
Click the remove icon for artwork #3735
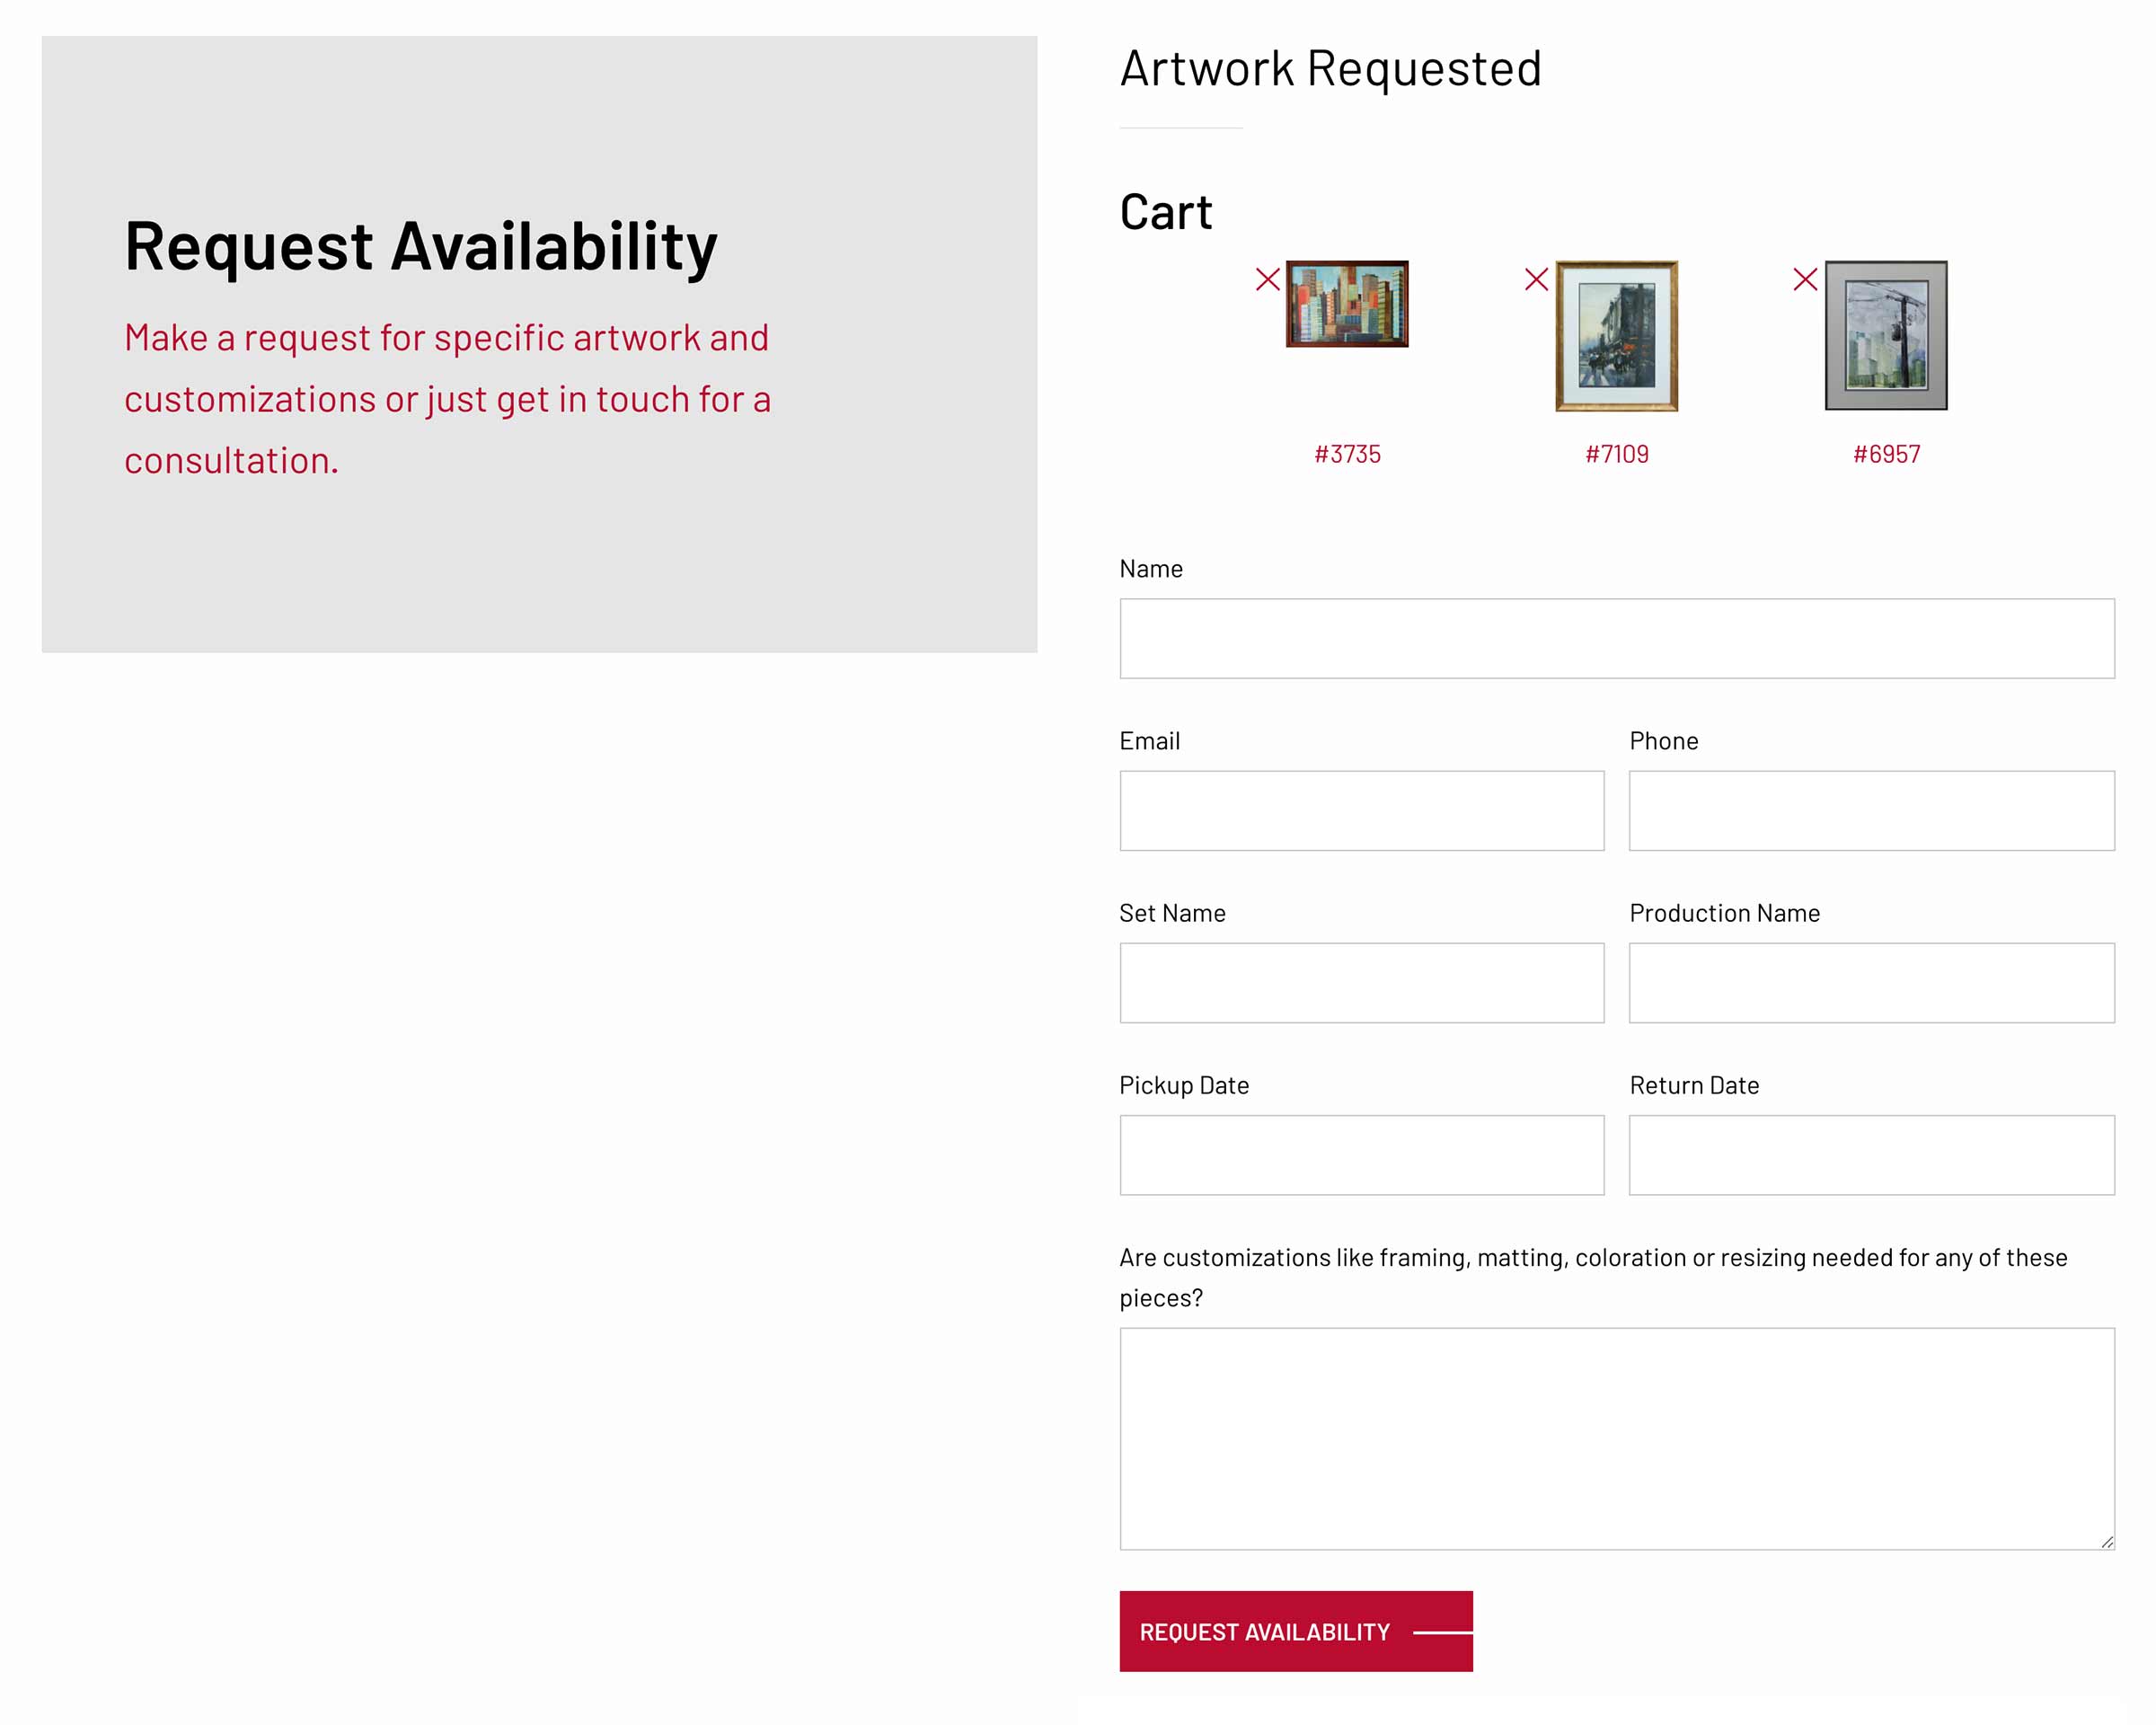(1268, 277)
